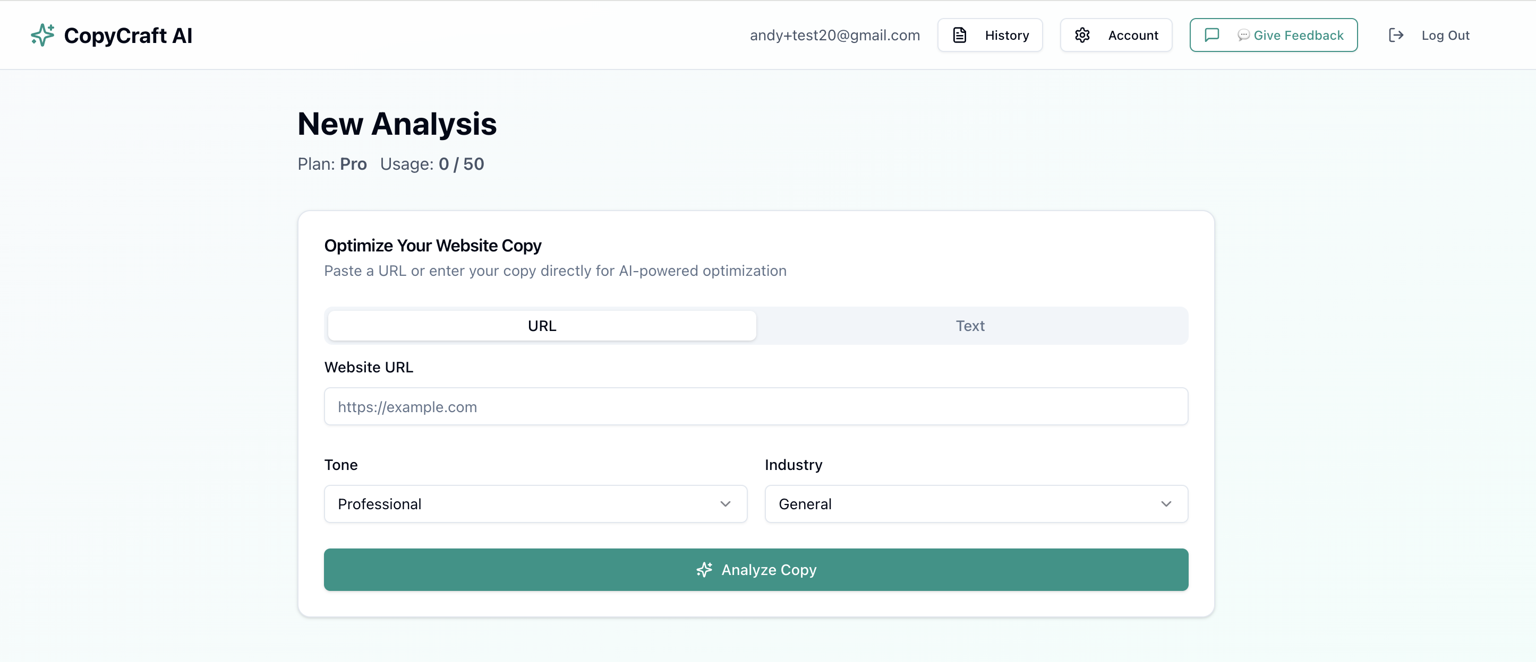Click the log out arrow icon
The image size is (1536, 662).
pyautogui.click(x=1396, y=35)
